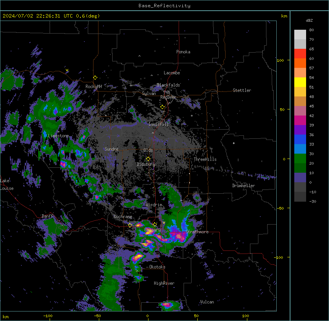
Task: Click the Strathmore label
Action: click(197, 232)
